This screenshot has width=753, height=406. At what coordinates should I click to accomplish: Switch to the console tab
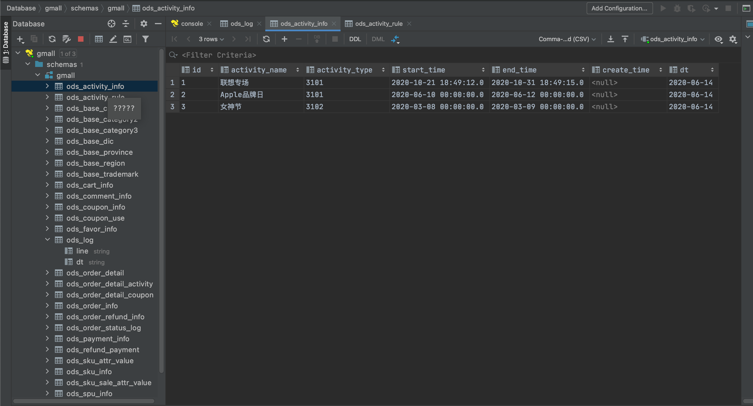coord(191,24)
